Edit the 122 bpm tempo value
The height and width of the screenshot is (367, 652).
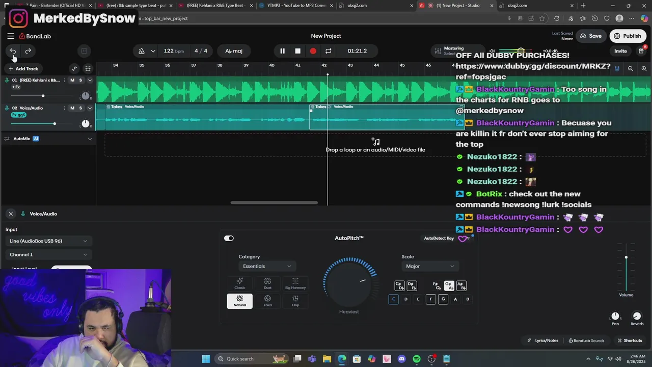coord(174,51)
